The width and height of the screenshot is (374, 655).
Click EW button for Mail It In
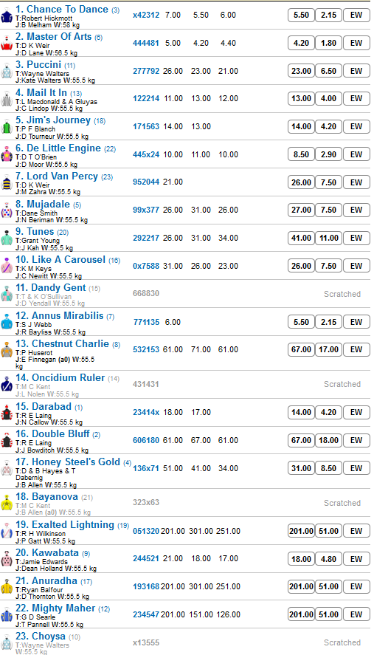356,99
